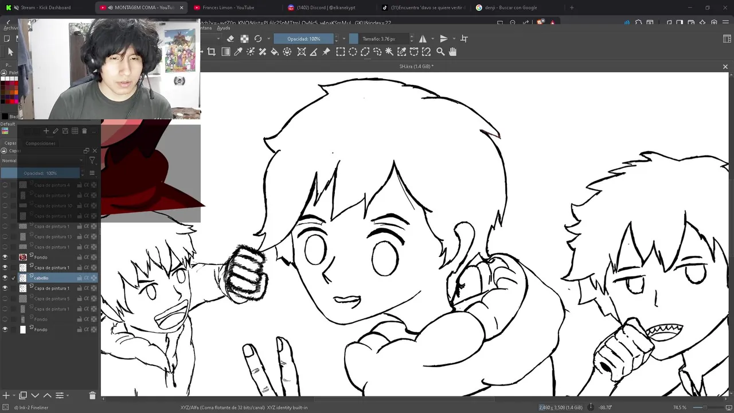Image resolution: width=734 pixels, height=413 pixels.
Task: Toggle vertical mirror tool
Action: pyautogui.click(x=443, y=38)
